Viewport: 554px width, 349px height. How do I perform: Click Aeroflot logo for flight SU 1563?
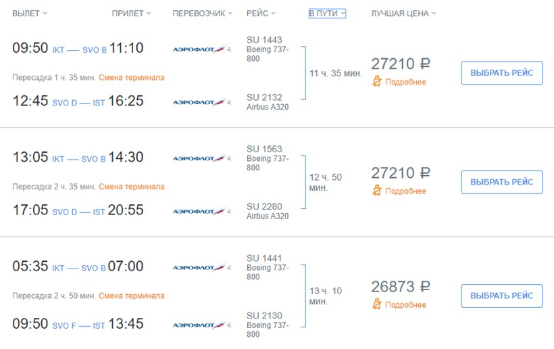pos(201,158)
